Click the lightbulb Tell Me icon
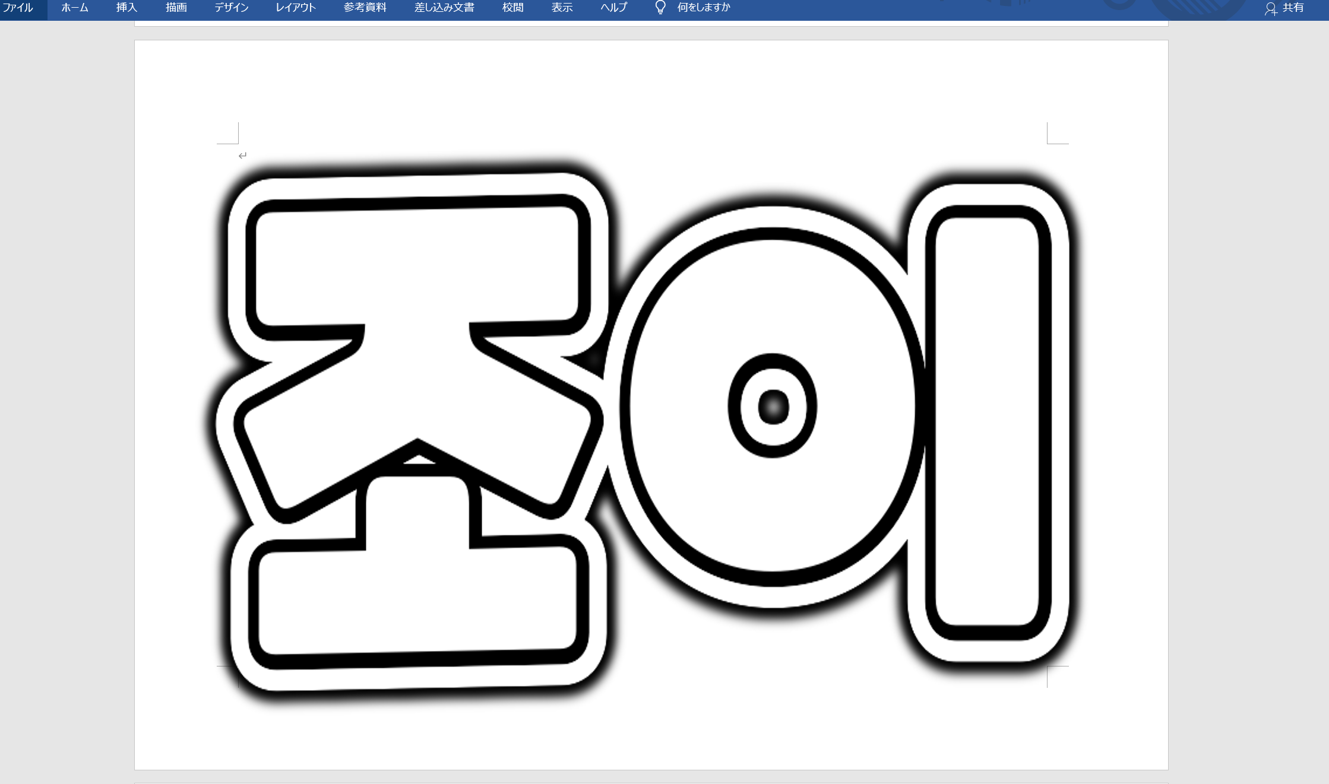This screenshot has width=1329, height=784. click(x=660, y=8)
